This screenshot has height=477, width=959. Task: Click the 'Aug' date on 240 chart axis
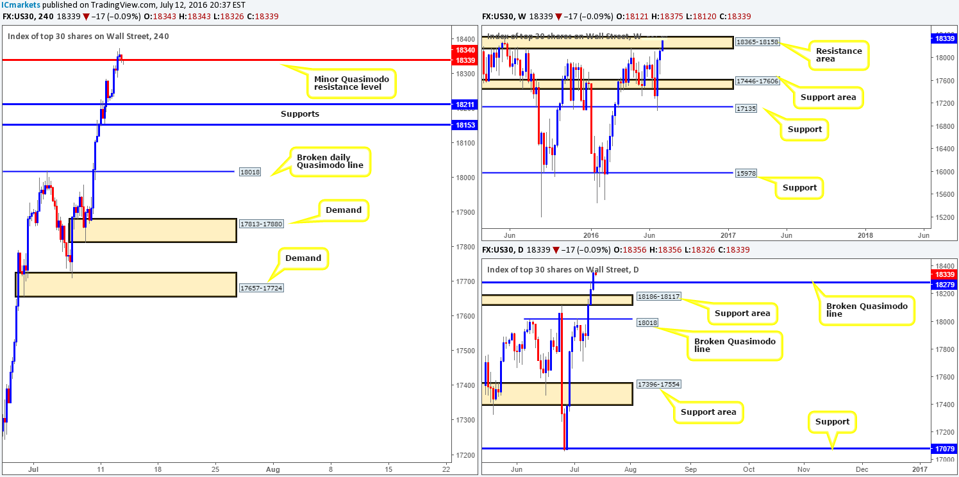coord(273,469)
